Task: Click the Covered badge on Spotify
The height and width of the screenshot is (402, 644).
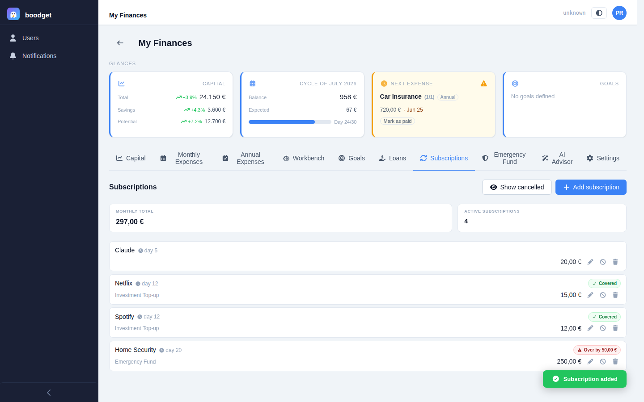Action: tap(604, 317)
